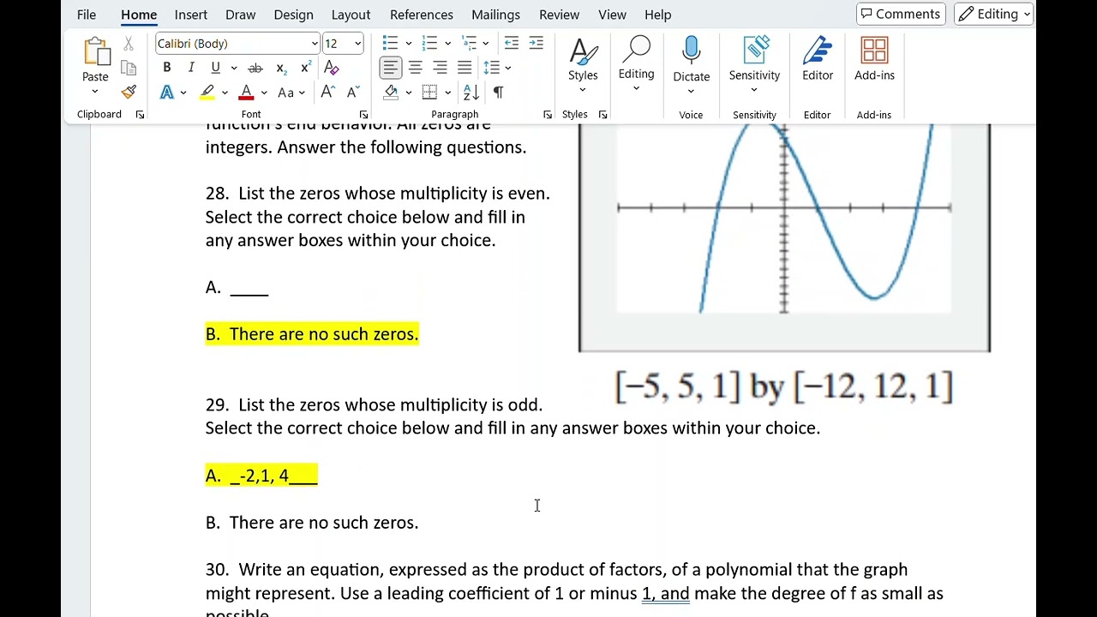Expand Paste options arrow

(x=95, y=92)
